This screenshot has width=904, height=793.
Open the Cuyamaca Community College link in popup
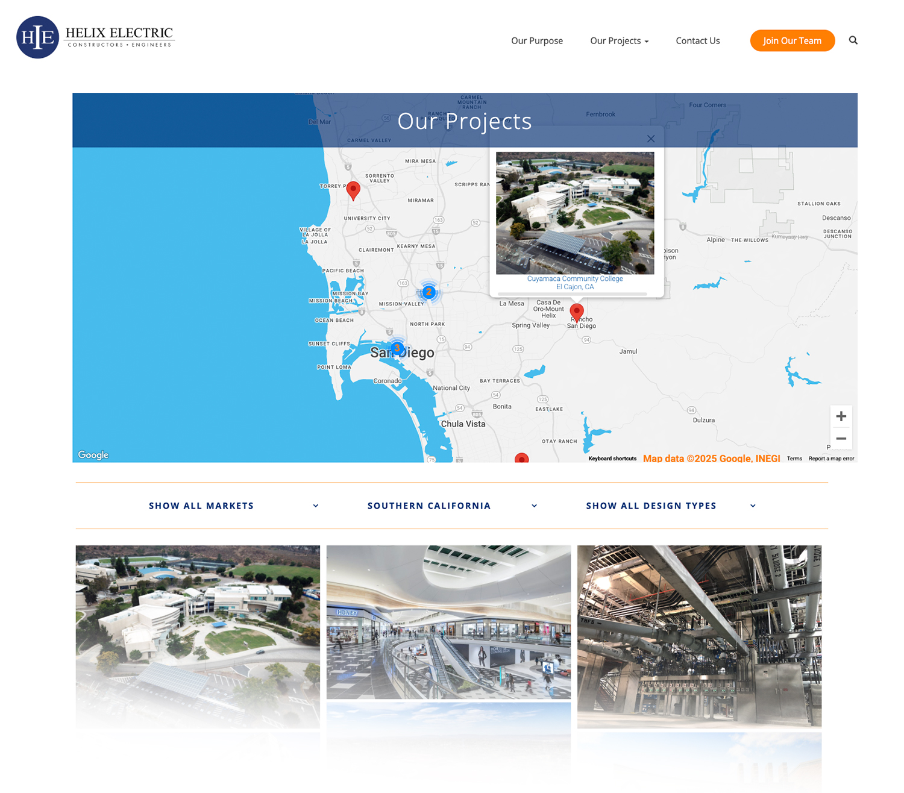(575, 279)
